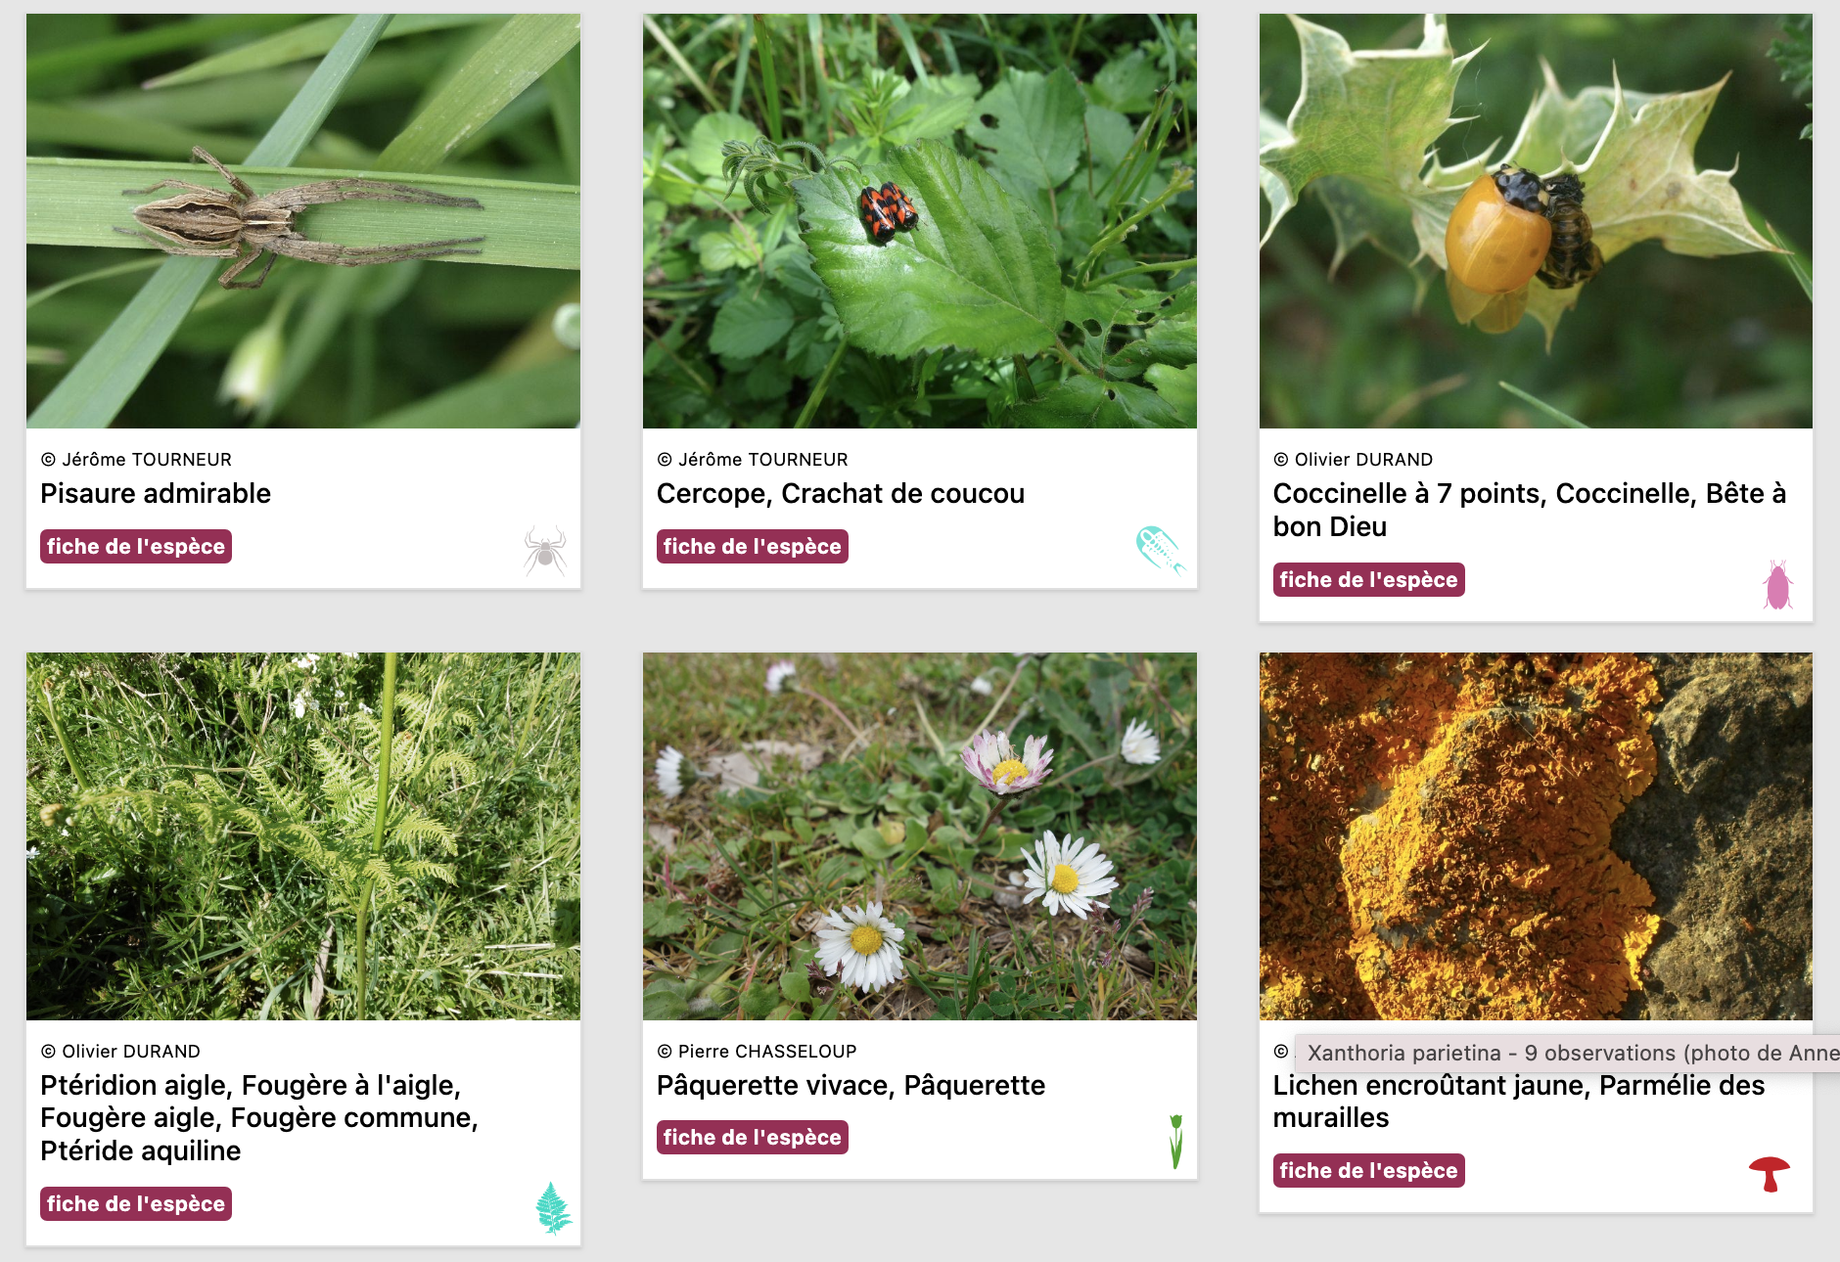This screenshot has height=1262, width=1840.
Task: Open the red and black froghopper photo
Action: click(x=920, y=221)
